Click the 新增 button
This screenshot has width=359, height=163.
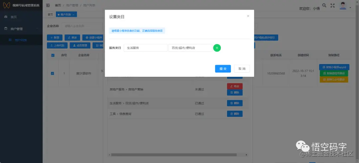55,38
